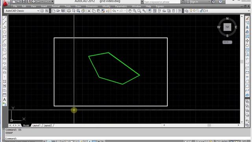Viewport: 252px width, 142px height.
Task: Select the Arc tool
Action: (x=4, y=41)
